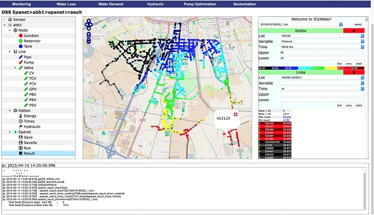The height and width of the screenshot is (215, 374).
Task: Select the blue Pipe link icon
Action: (x=21, y=57)
